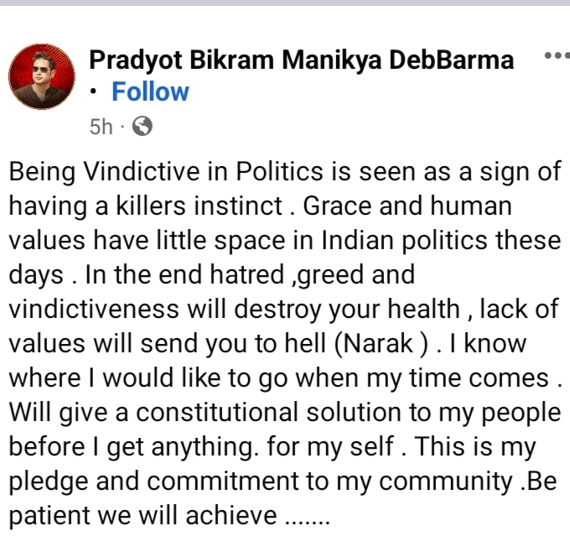Click the globe public audience icon
Image resolution: width=570 pixels, height=536 pixels.
142,127
